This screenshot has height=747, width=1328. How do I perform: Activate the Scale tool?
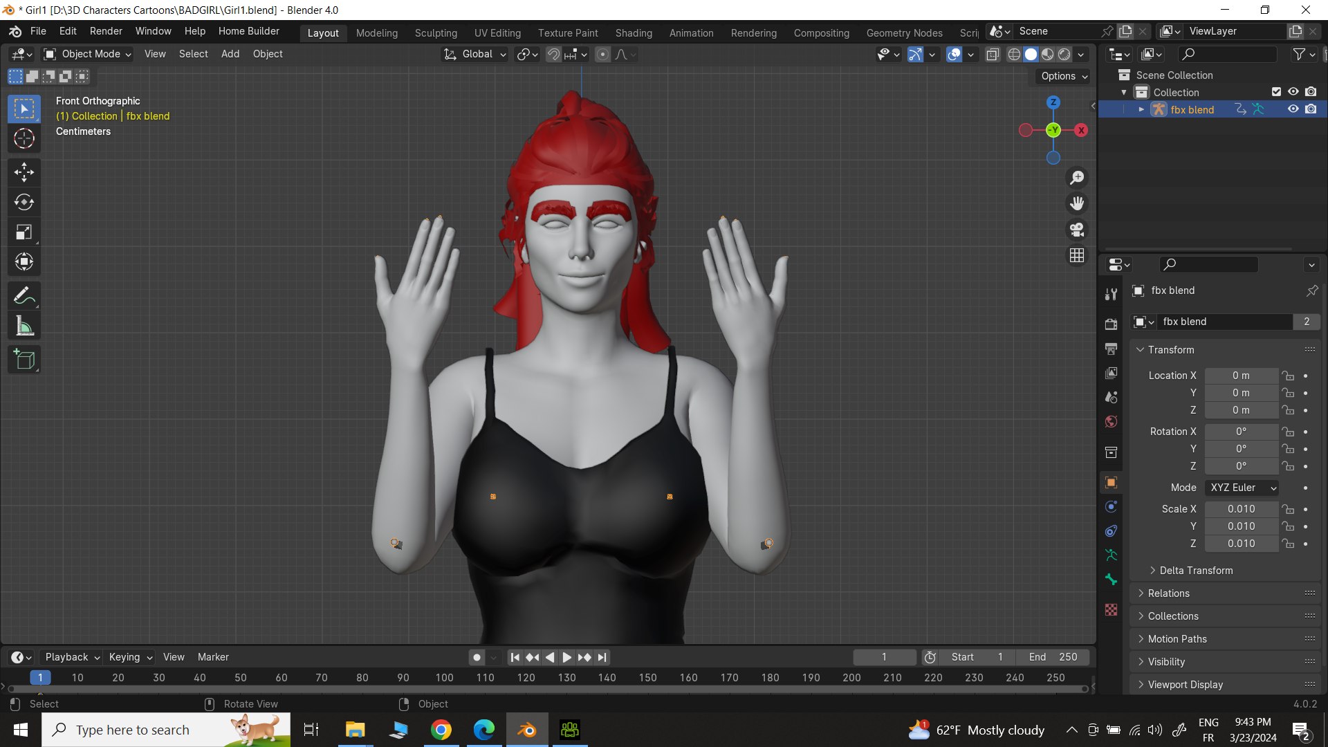tap(24, 232)
